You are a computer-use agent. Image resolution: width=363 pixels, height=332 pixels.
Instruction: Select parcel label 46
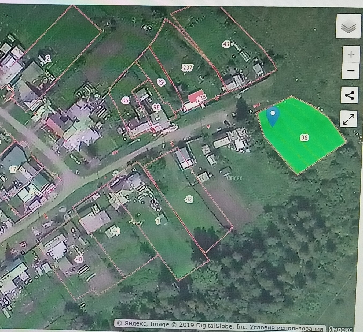click(125, 100)
